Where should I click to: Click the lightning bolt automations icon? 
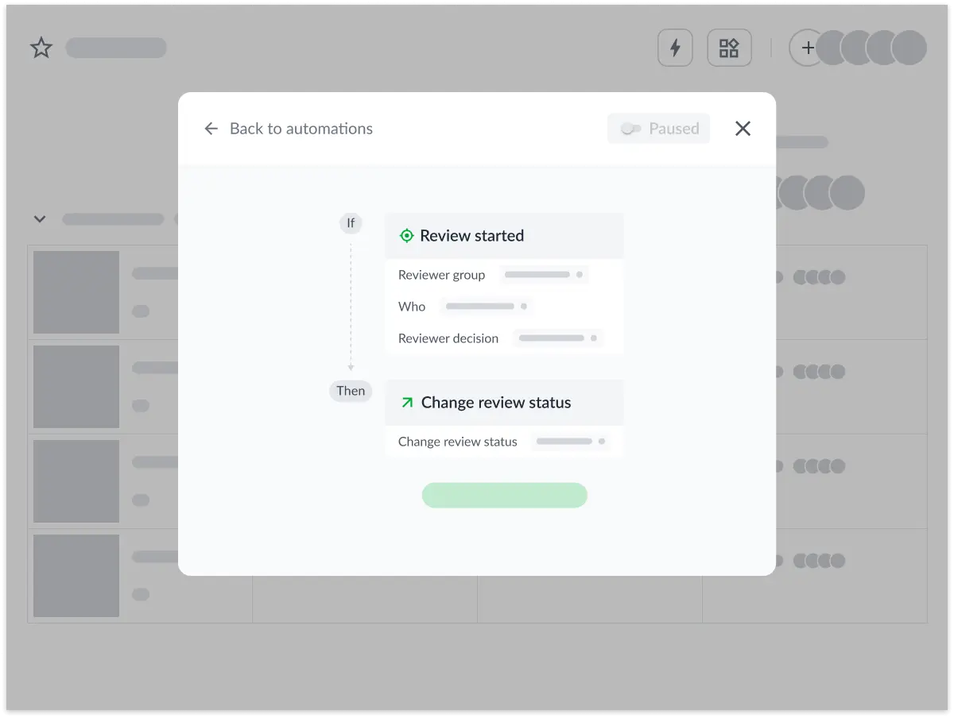(675, 48)
